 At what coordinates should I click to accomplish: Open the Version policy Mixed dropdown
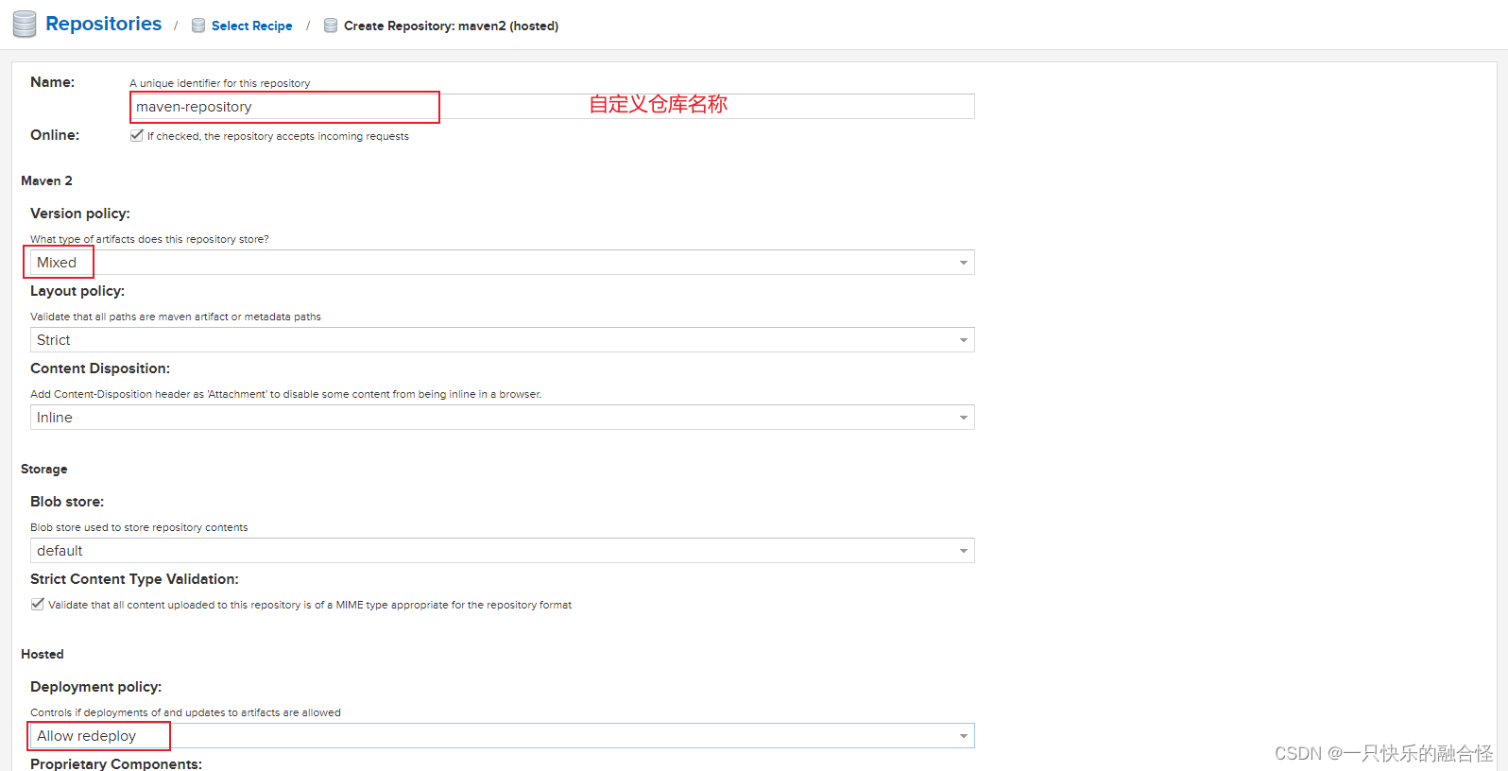(x=502, y=263)
